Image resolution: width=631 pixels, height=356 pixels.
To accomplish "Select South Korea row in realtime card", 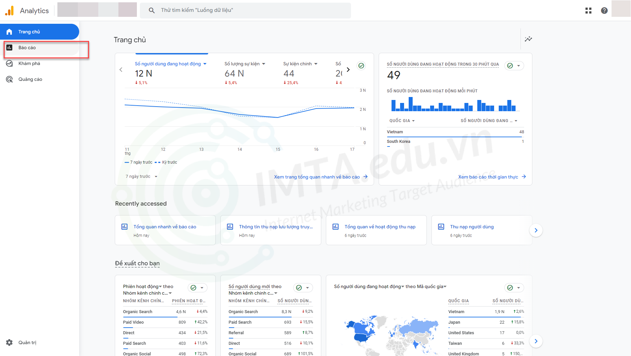I will 455,142.
